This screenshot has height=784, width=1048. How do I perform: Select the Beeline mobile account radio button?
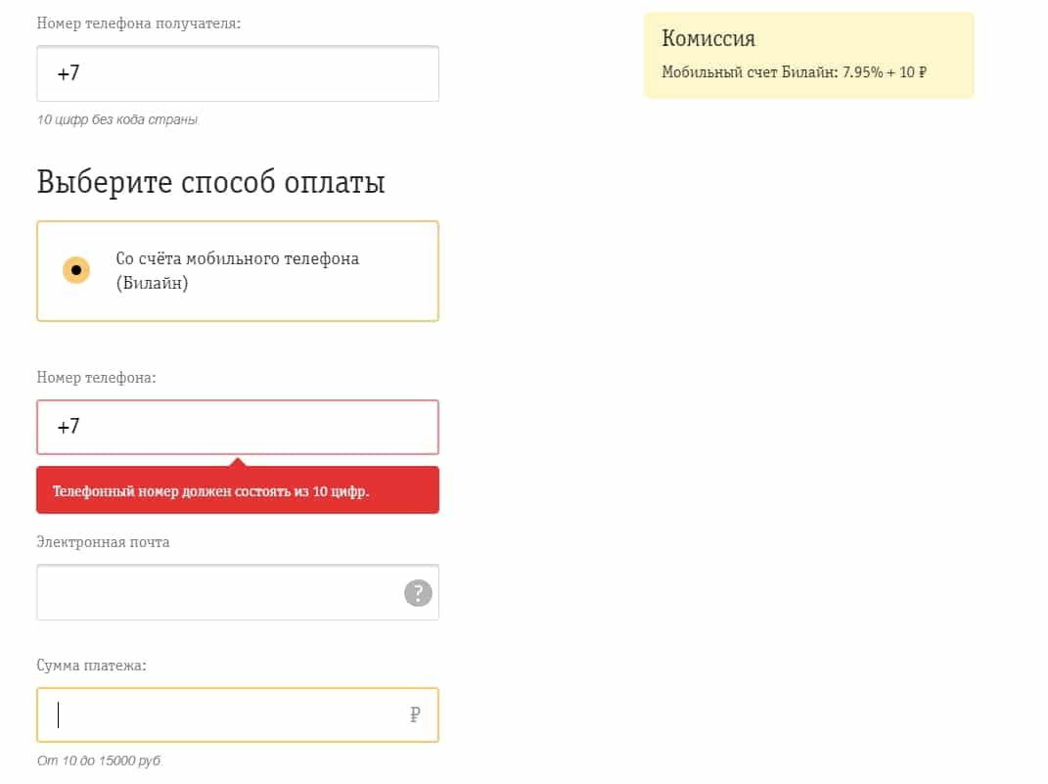coord(76,270)
